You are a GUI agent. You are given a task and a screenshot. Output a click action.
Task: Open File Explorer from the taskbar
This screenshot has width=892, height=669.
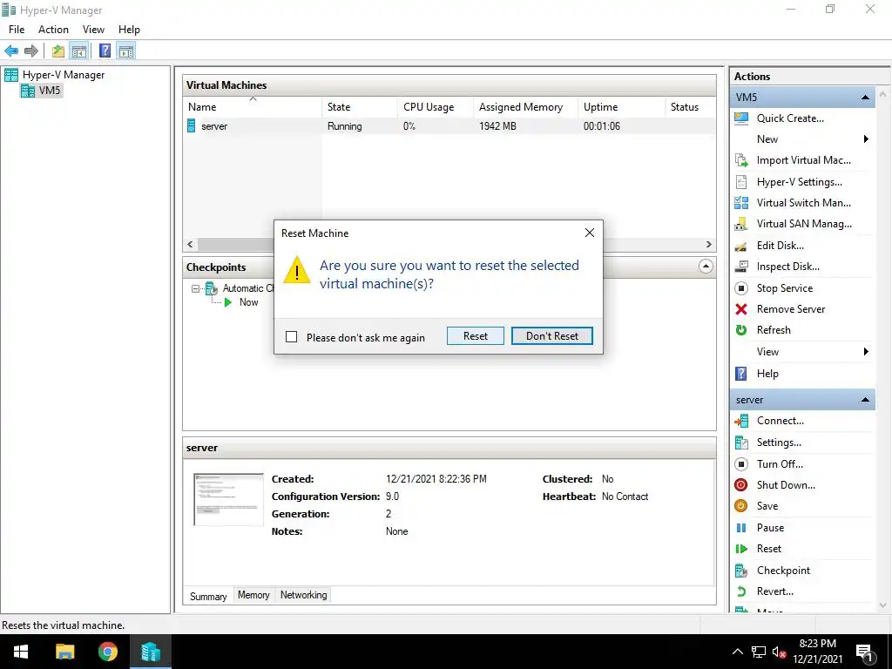click(x=64, y=652)
